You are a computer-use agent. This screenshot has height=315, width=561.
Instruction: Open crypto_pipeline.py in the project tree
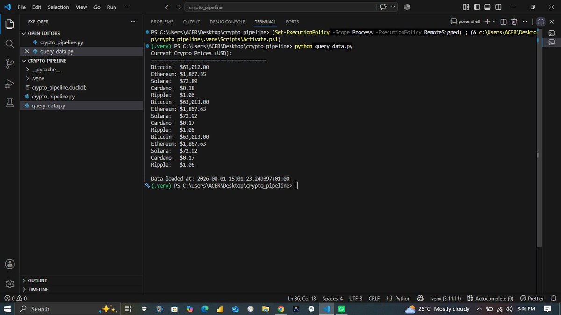coord(81,97)
